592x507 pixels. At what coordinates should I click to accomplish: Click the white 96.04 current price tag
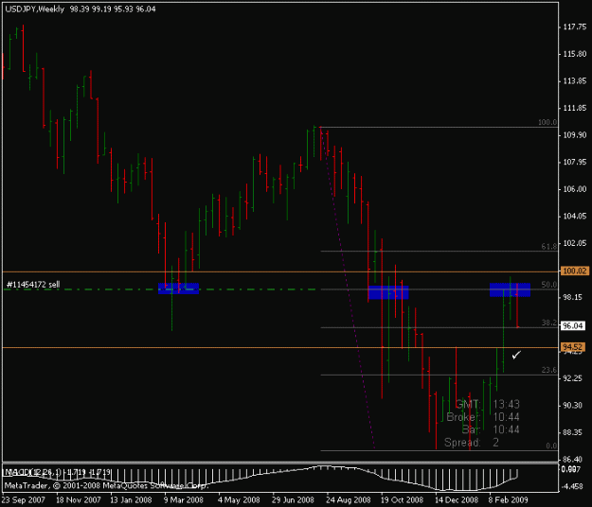tap(573, 325)
